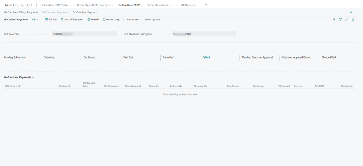Click the GCL Merchant field
The height and width of the screenshot is (166, 363).
(84, 34)
